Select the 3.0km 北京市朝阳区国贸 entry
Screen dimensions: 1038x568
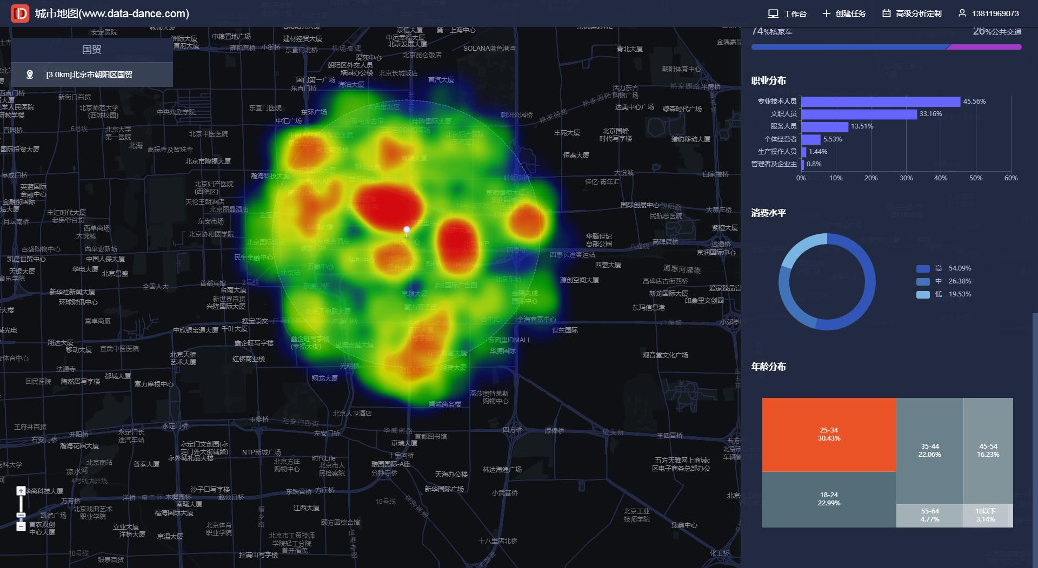[x=92, y=75]
